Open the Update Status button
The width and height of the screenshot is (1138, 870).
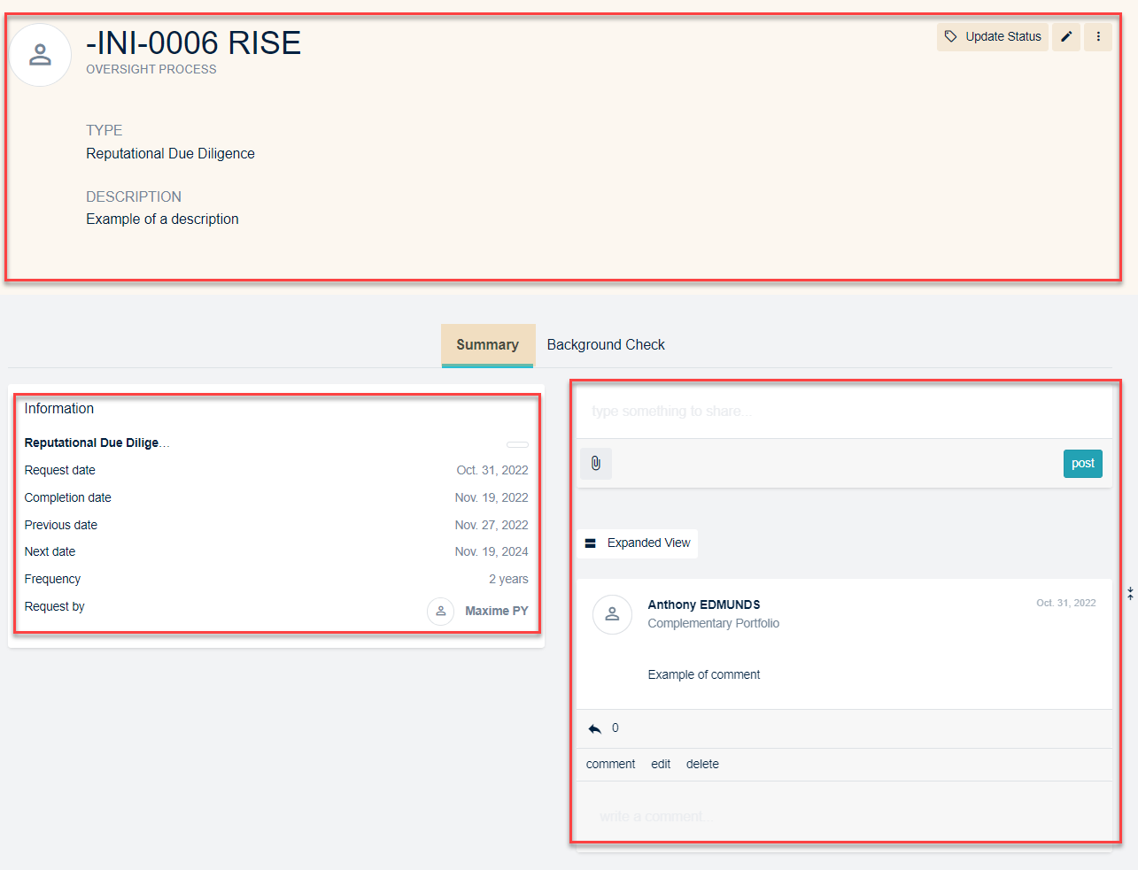[x=992, y=37]
